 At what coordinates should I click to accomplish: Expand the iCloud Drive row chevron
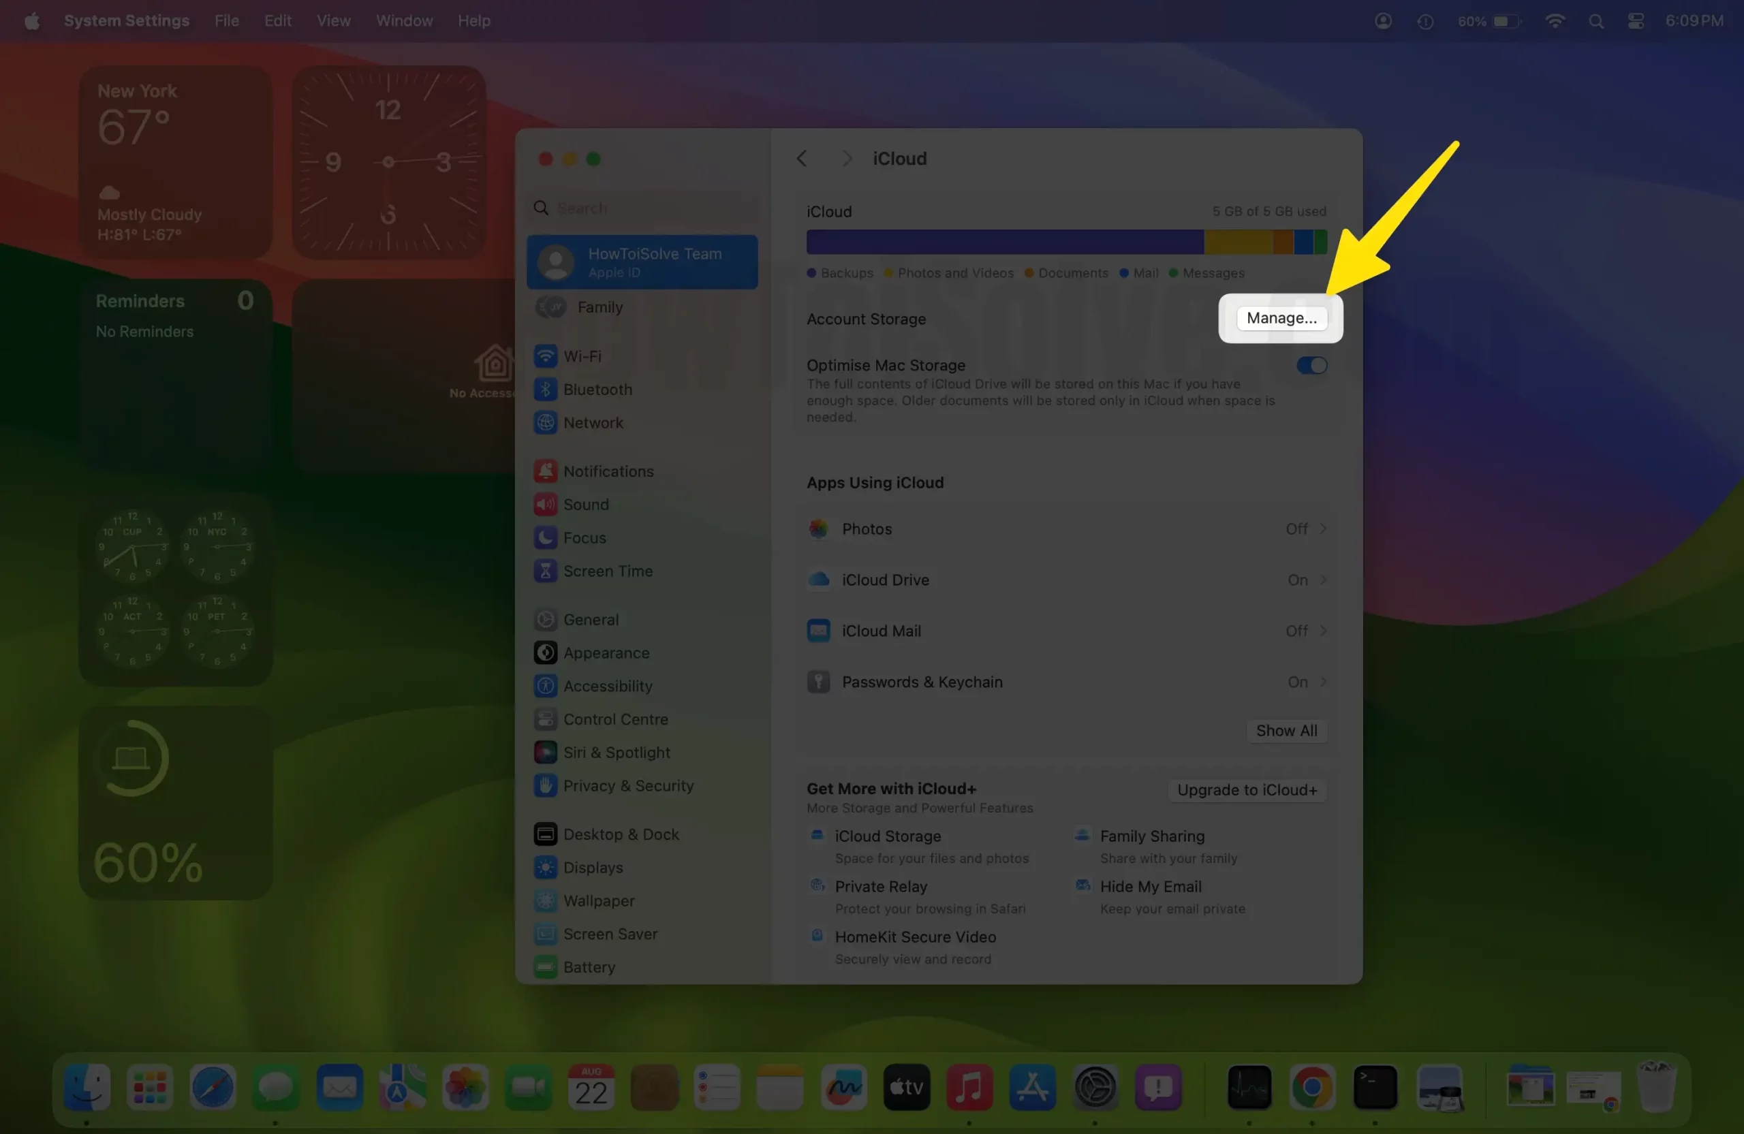pos(1324,580)
